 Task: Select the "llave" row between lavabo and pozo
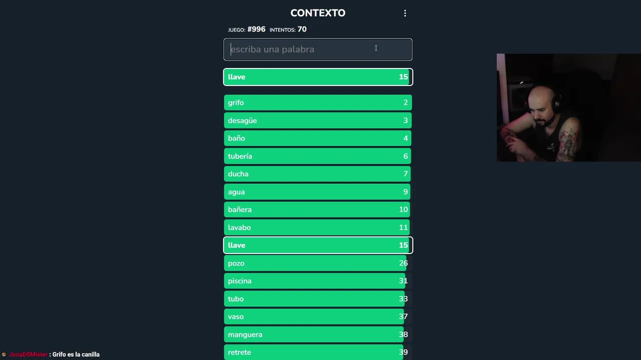tap(317, 245)
